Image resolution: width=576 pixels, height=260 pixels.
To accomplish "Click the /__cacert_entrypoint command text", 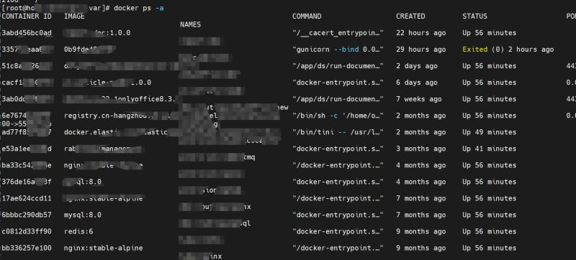I will point(338,33).
